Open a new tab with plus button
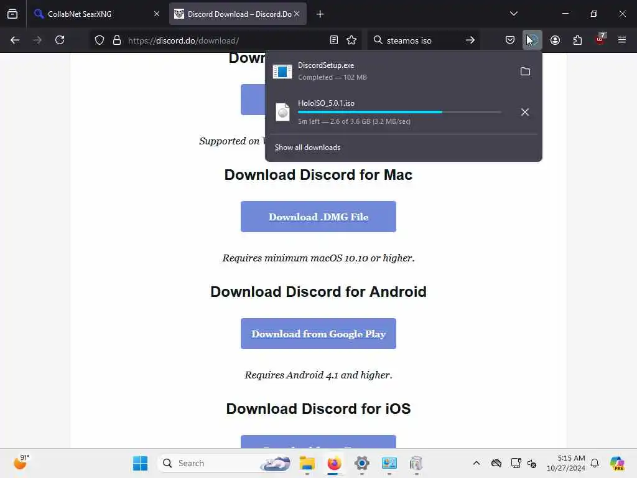 320,14
